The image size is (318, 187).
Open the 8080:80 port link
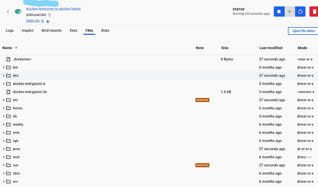(33, 21)
